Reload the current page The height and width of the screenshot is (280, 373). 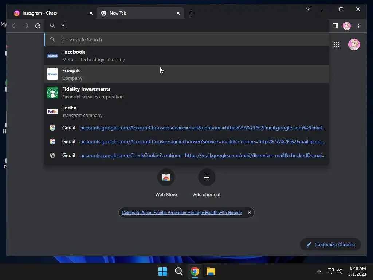[x=38, y=26]
